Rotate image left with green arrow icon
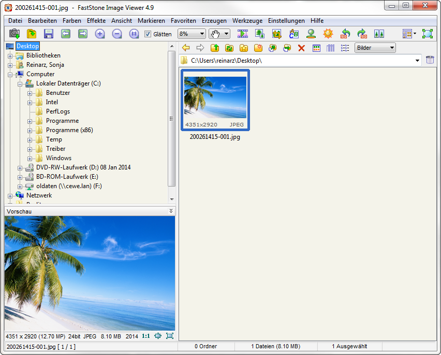This screenshot has width=441, height=355. coord(345,34)
